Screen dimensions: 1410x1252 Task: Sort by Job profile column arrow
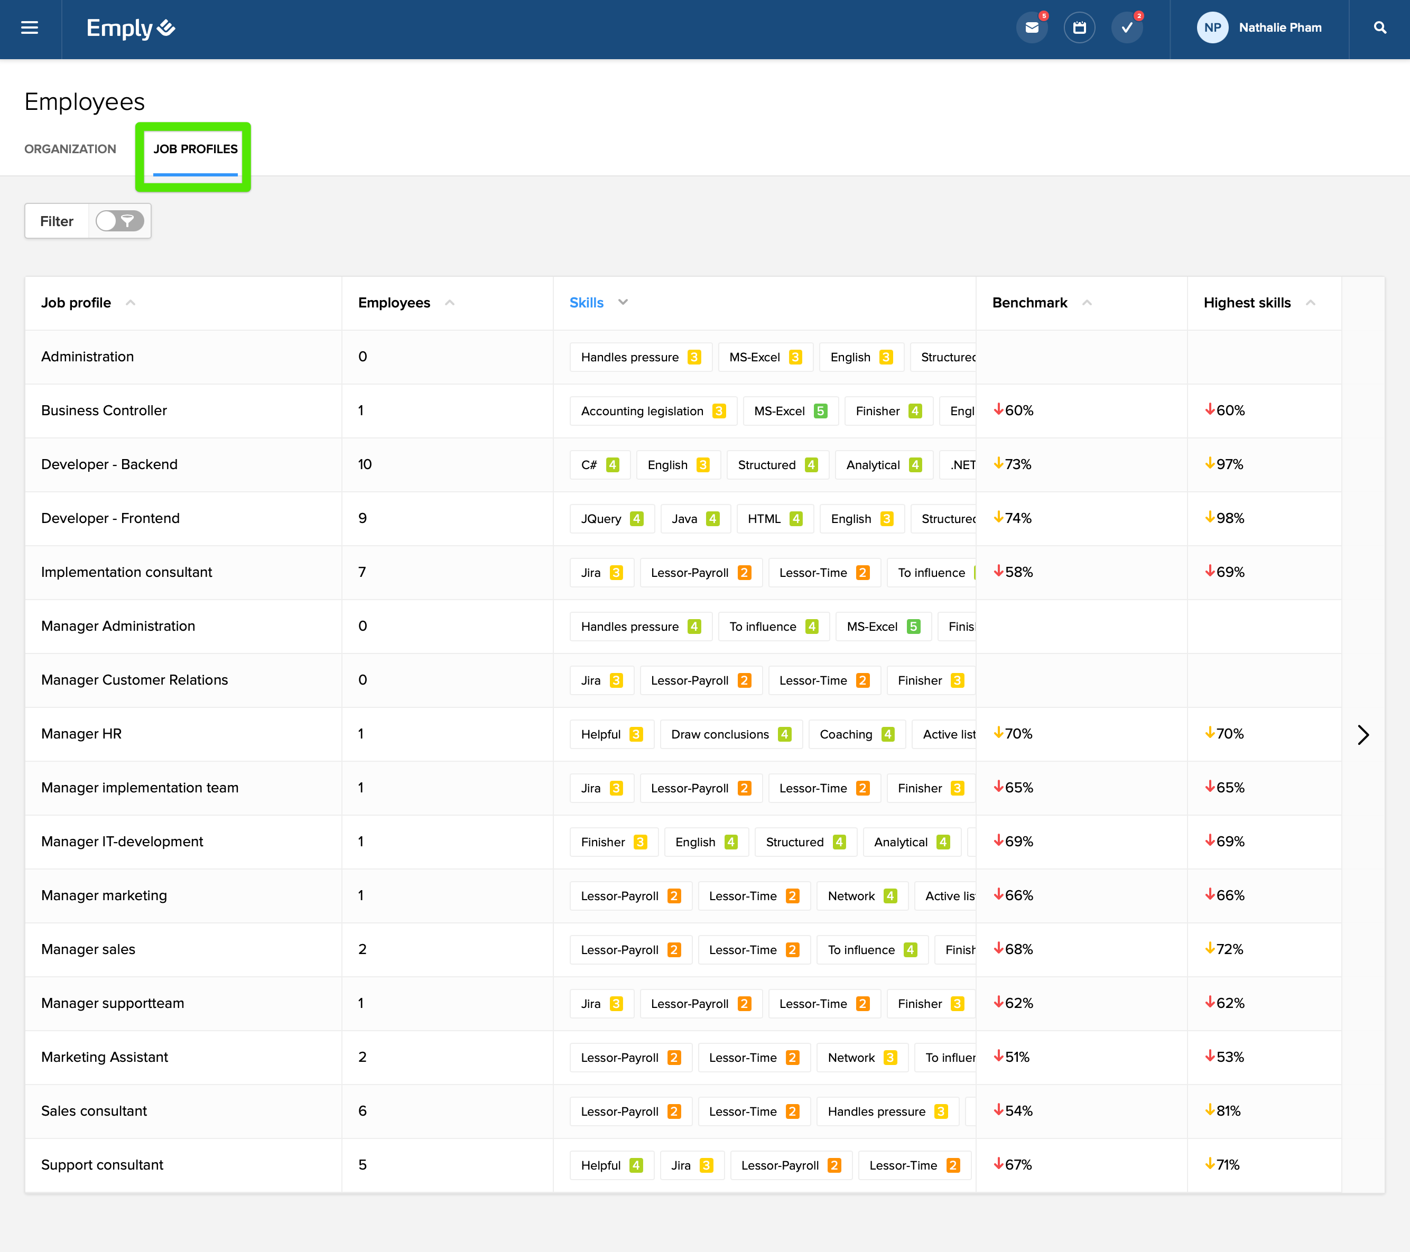[131, 303]
